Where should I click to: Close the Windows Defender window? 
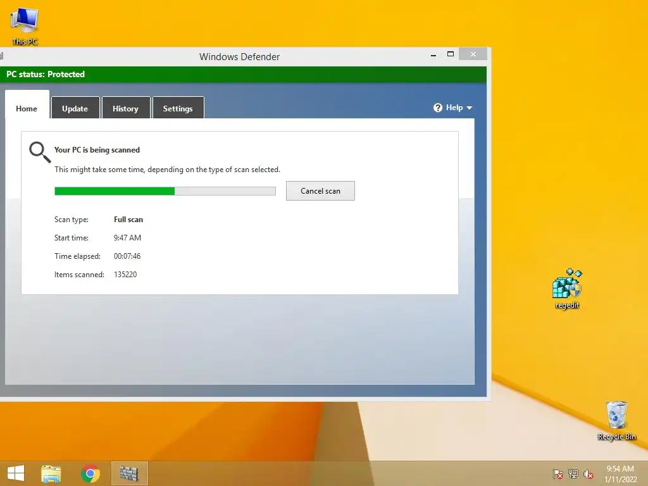click(x=473, y=54)
